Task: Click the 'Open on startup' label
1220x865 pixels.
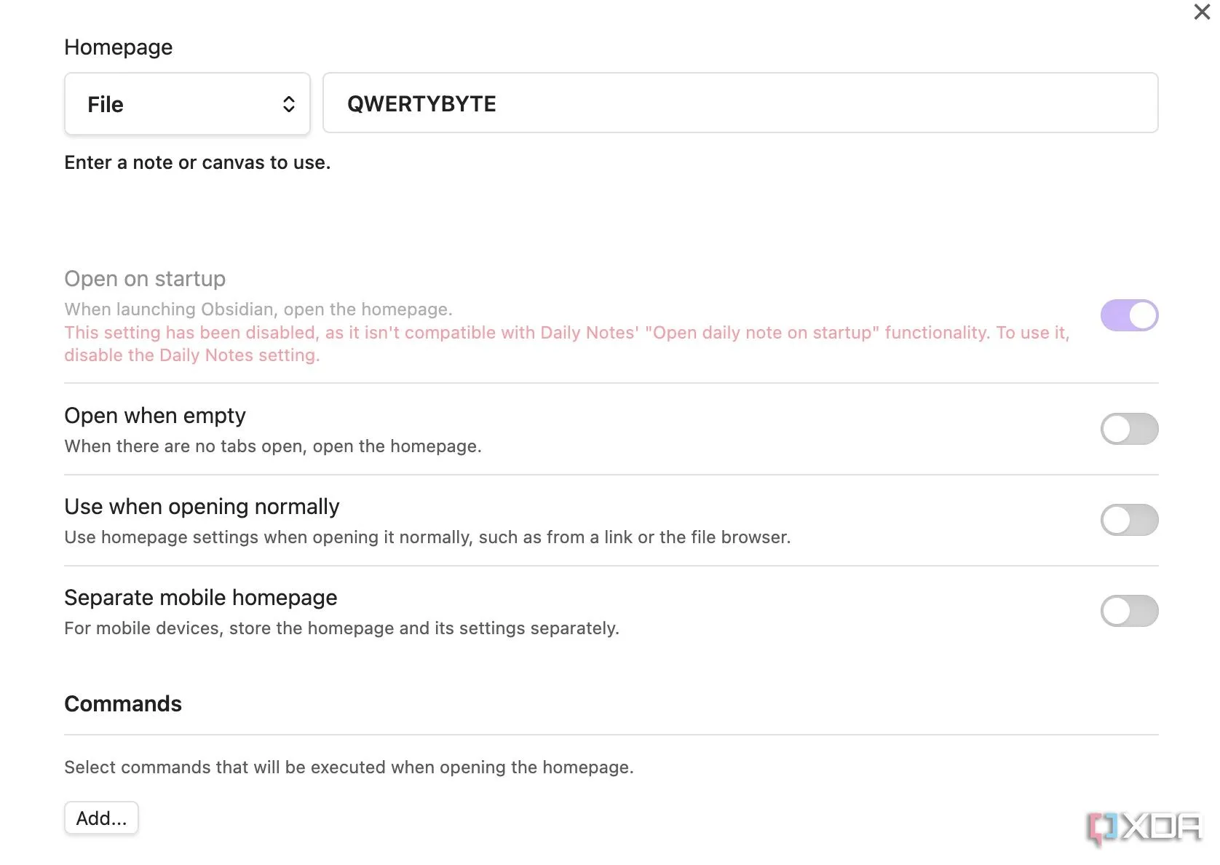Action: (x=145, y=279)
